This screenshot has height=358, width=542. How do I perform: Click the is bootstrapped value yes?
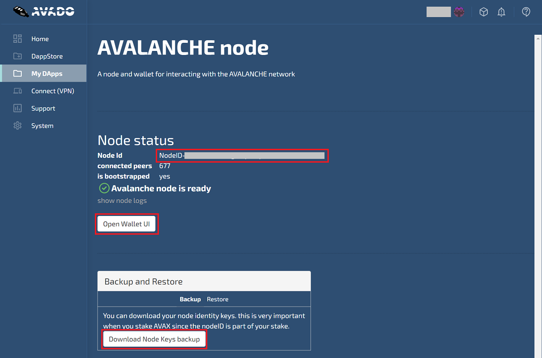(165, 176)
